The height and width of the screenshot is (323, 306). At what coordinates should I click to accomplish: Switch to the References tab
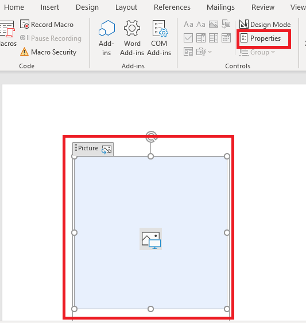[x=172, y=7]
